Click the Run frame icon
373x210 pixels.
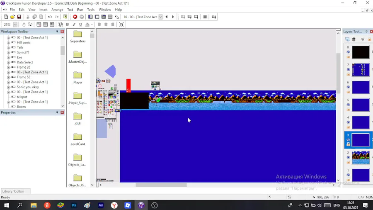pyautogui.click(x=196, y=17)
